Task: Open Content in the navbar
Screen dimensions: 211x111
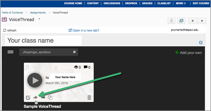Action: (x=93, y=3)
